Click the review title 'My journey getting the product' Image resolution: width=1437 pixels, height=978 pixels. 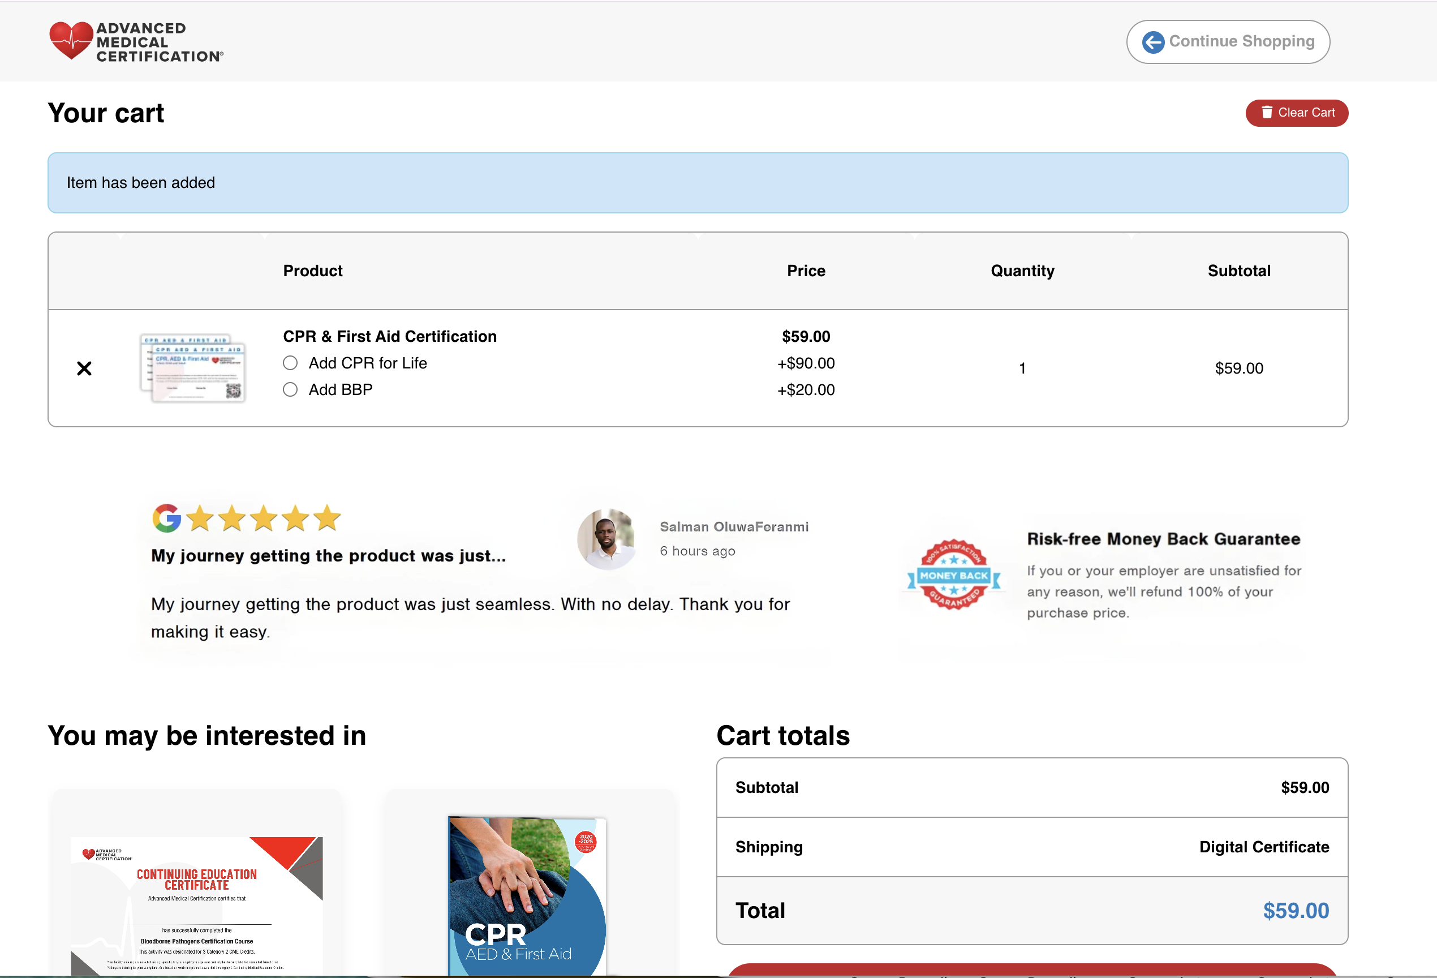[x=328, y=555]
